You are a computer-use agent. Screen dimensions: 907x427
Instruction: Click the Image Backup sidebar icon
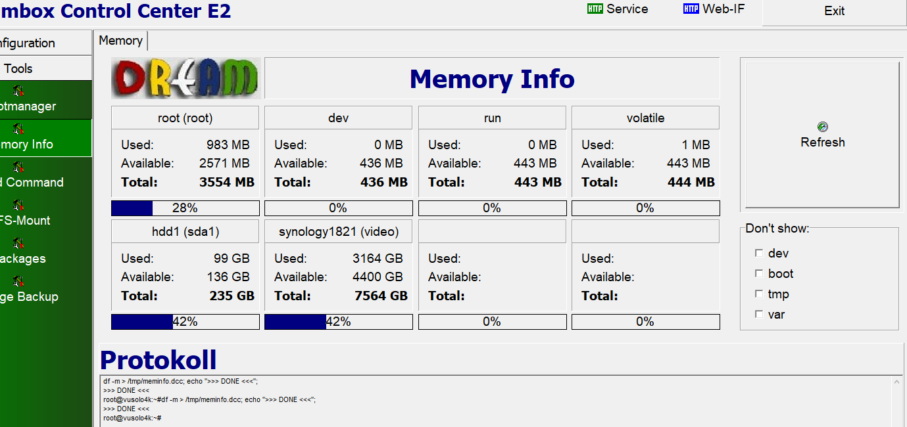click(x=18, y=282)
